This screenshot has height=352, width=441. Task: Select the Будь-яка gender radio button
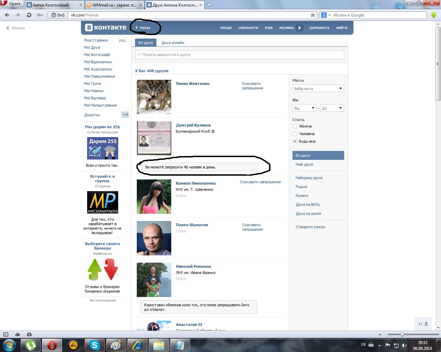click(295, 141)
